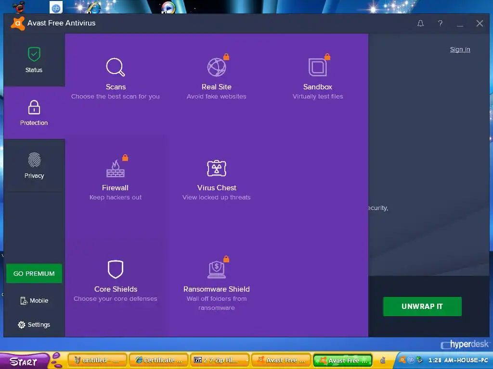Click the 1:28 AM taskbar clock

pyautogui.click(x=458, y=360)
